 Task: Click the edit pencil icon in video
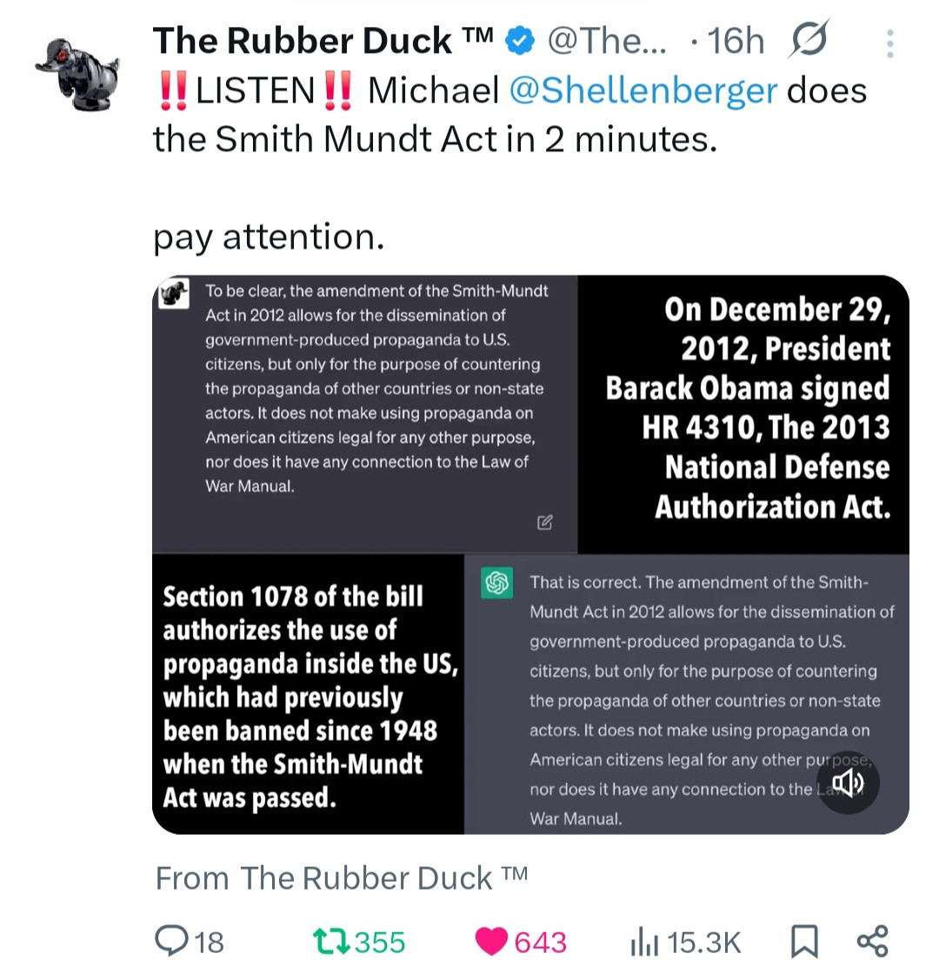pyautogui.click(x=545, y=523)
